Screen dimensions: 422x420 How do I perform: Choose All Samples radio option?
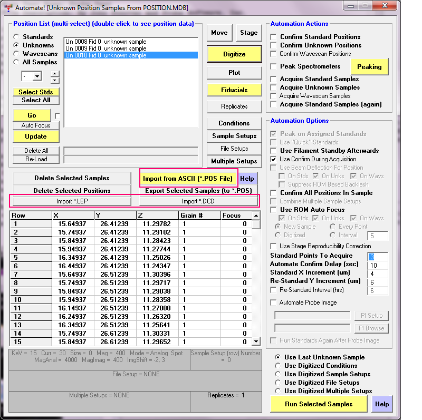(17, 62)
